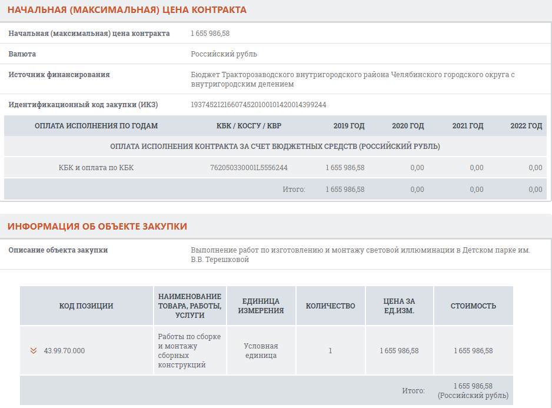
Task: Click the 'КОЛИЧЕСТВО' column header
Action: 330,306
